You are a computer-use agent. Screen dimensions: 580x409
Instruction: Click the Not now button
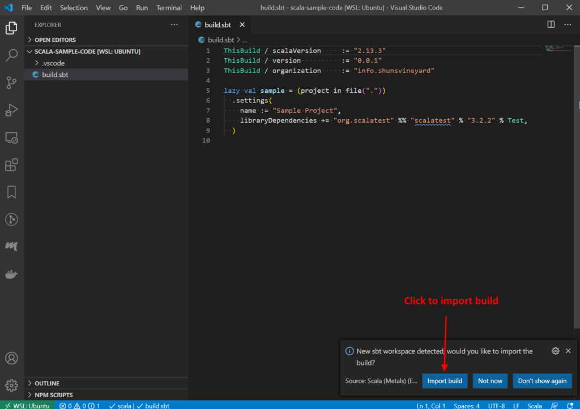[x=490, y=381]
